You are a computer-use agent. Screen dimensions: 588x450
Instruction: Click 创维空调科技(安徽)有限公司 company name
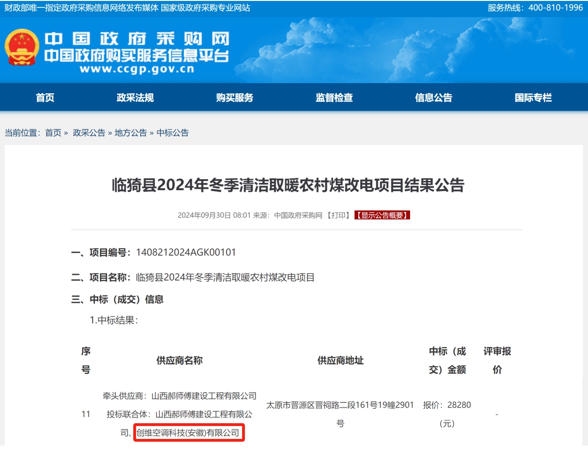(x=188, y=433)
